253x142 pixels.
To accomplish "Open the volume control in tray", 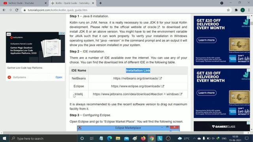I will point(213,138).
